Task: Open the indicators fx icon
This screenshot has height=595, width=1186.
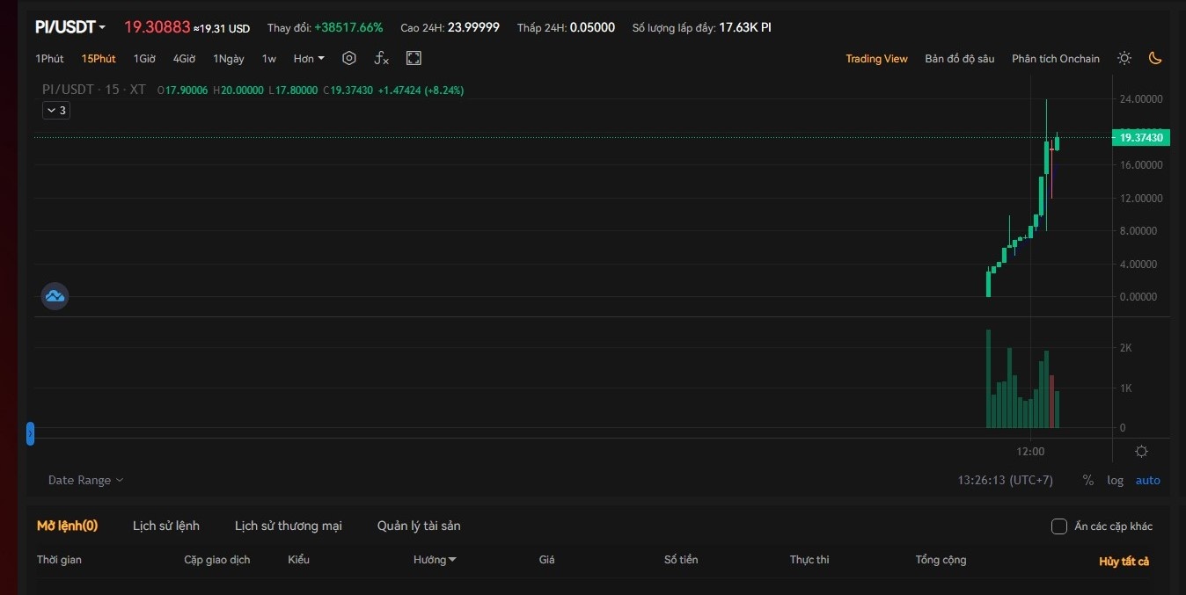Action: (x=381, y=58)
